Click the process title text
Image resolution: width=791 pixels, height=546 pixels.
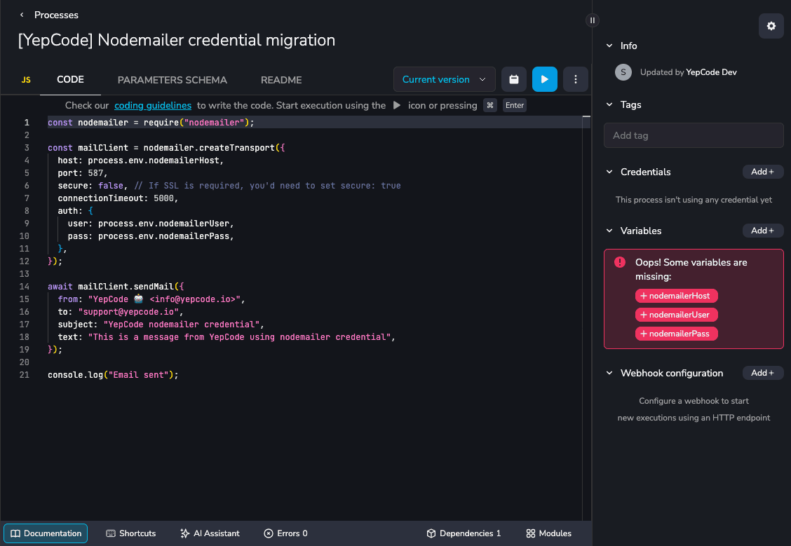177,40
